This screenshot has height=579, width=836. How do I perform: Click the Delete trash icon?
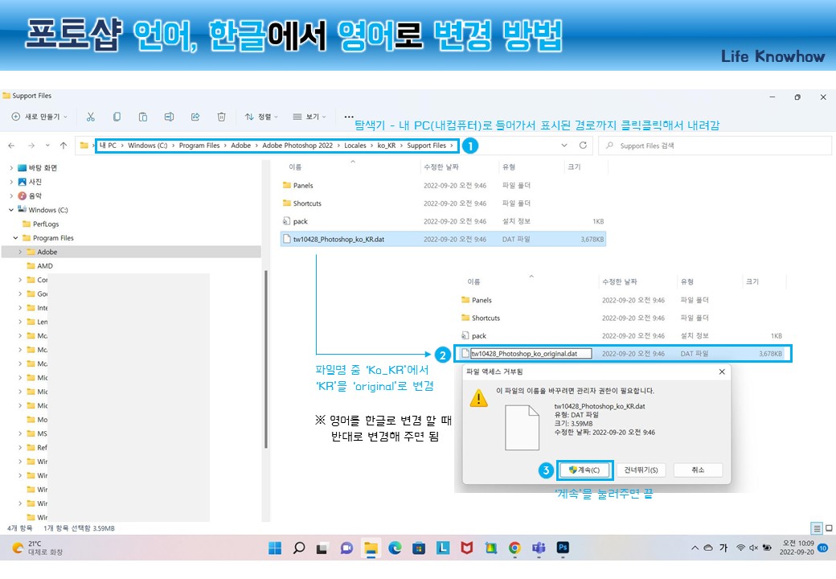click(221, 117)
